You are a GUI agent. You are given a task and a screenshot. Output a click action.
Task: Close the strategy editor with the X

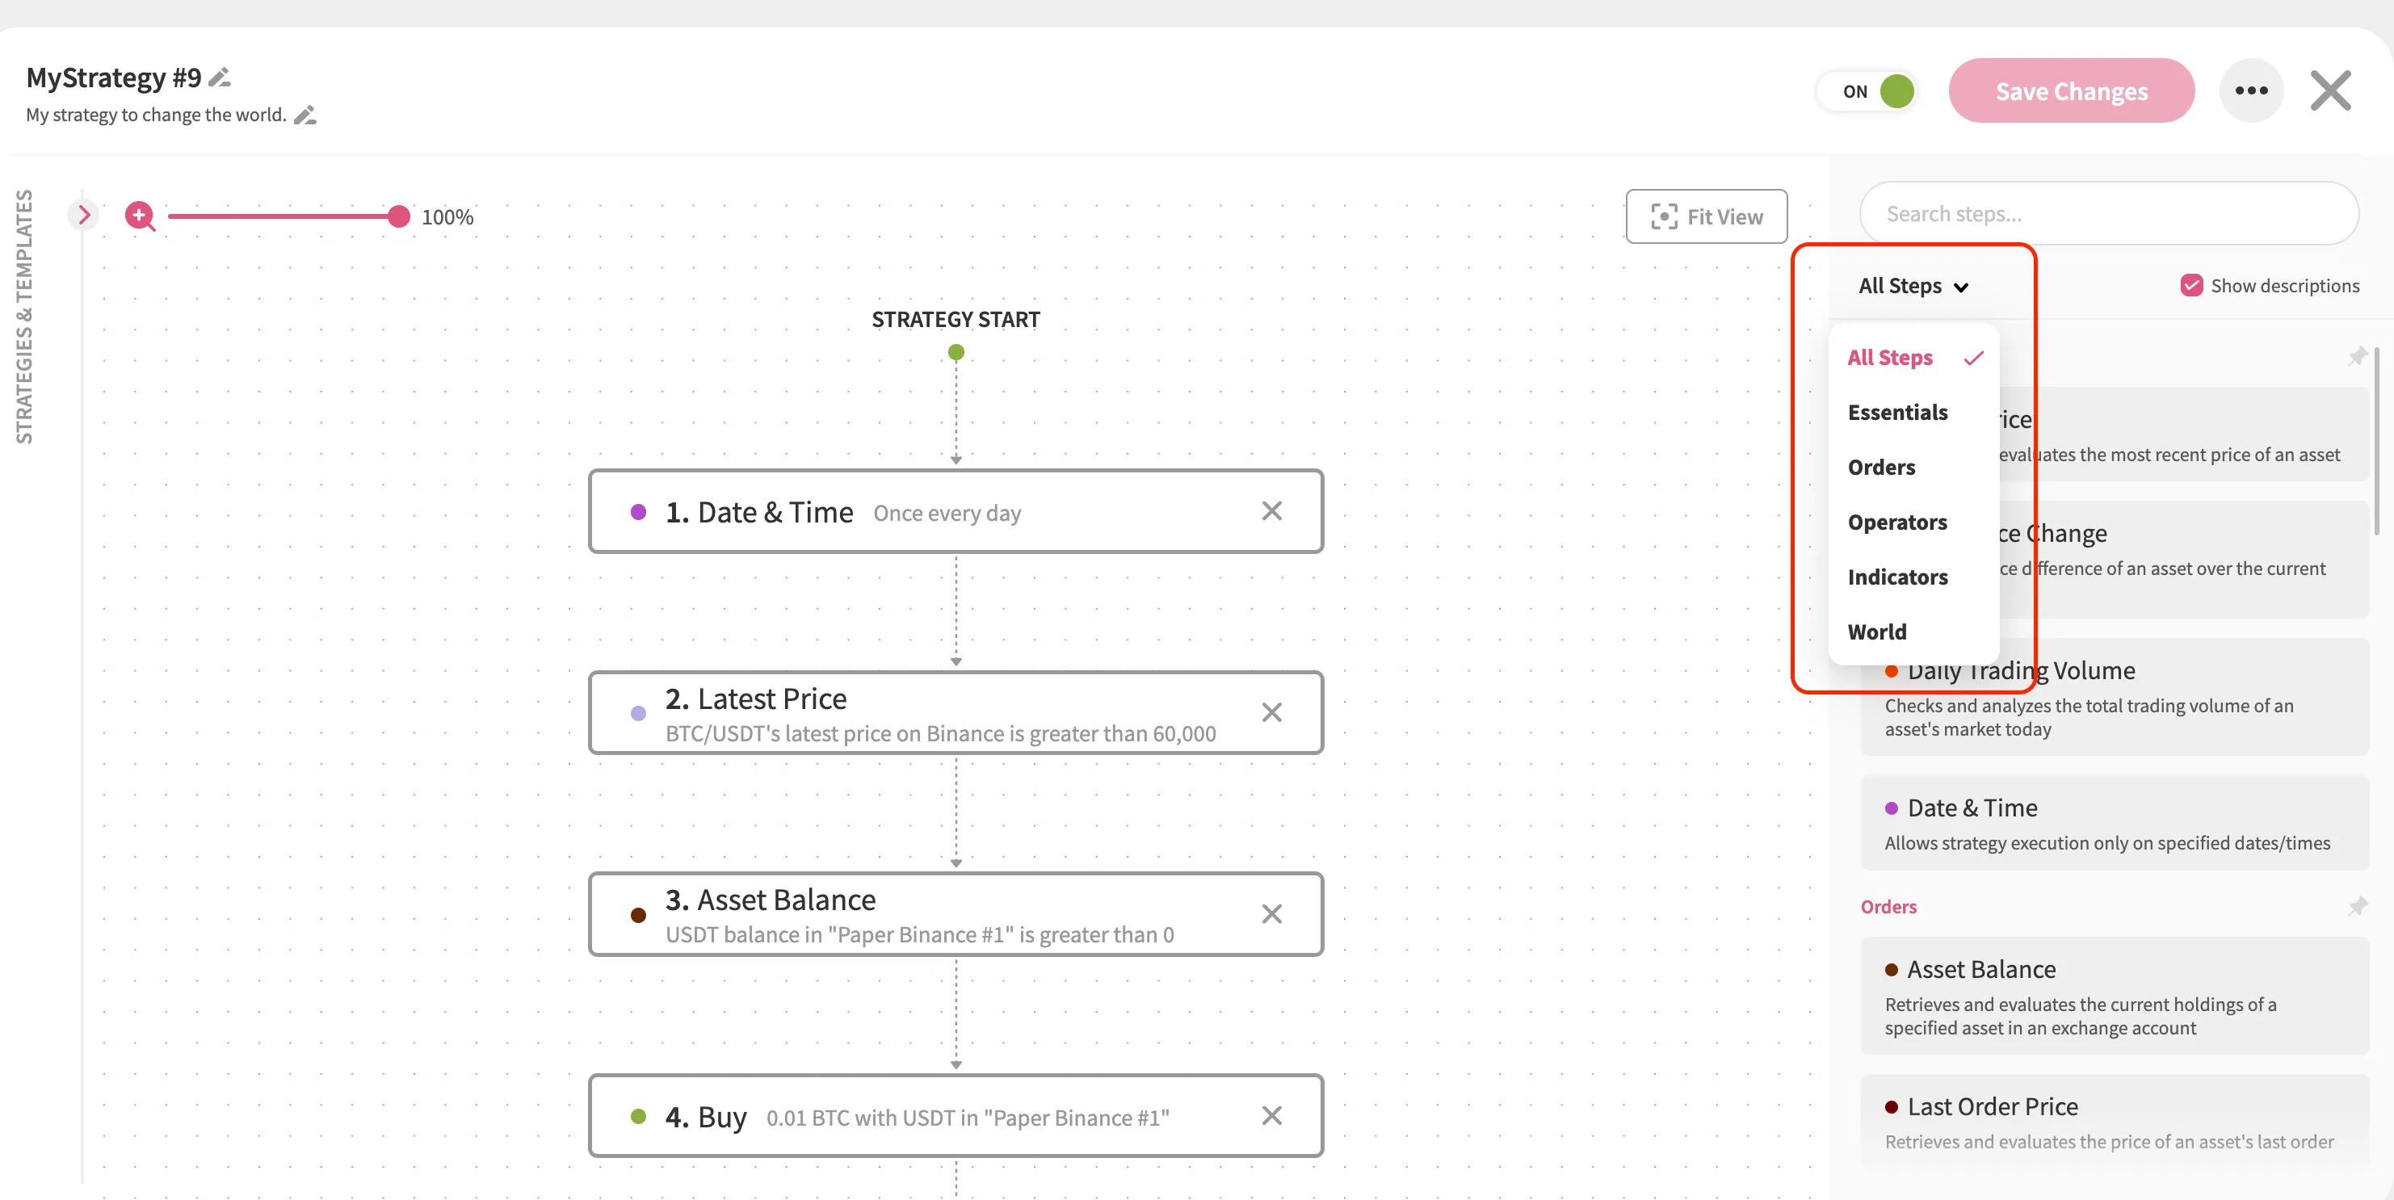click(x=2331, y=91)
